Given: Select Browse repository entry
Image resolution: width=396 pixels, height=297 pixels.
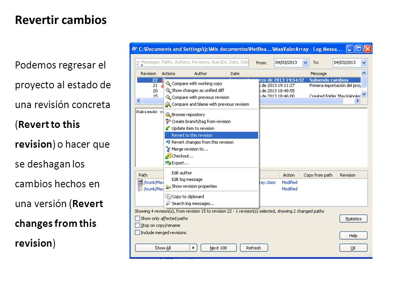Looking at the screenshot, I should tap(211, 115).
